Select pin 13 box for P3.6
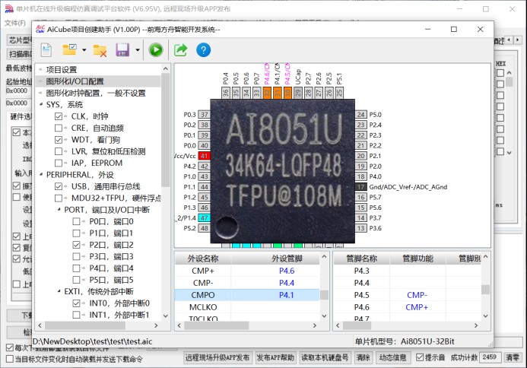The height and width of the screenshot is (368, 527). (360, 228)
